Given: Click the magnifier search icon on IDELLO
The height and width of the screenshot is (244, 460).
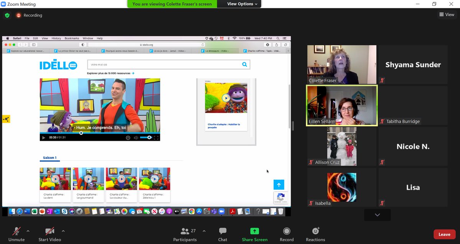Looking at the screenshot, I should coord(245,65).
